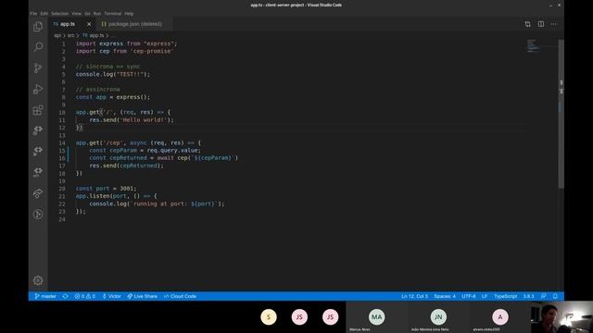The image size is (593, 333).
Task: Click the const cepParam line
Action: 145,151
